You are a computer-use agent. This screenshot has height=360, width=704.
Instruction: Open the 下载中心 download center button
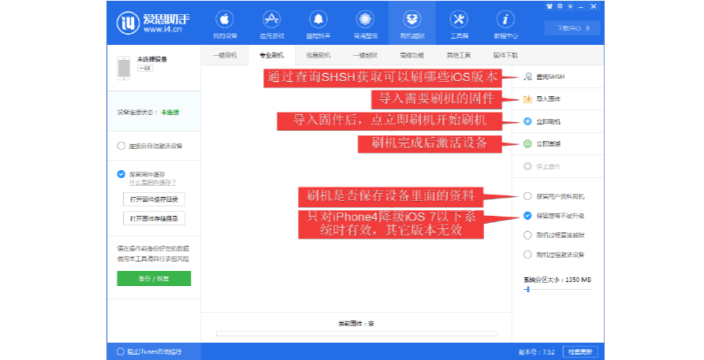573,28
